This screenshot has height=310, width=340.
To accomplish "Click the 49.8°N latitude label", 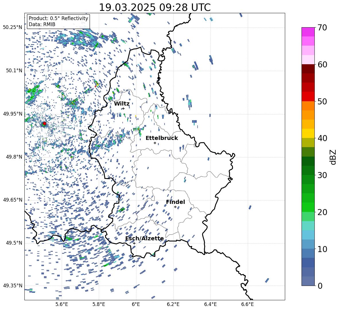I will click(x=14, y=157).
